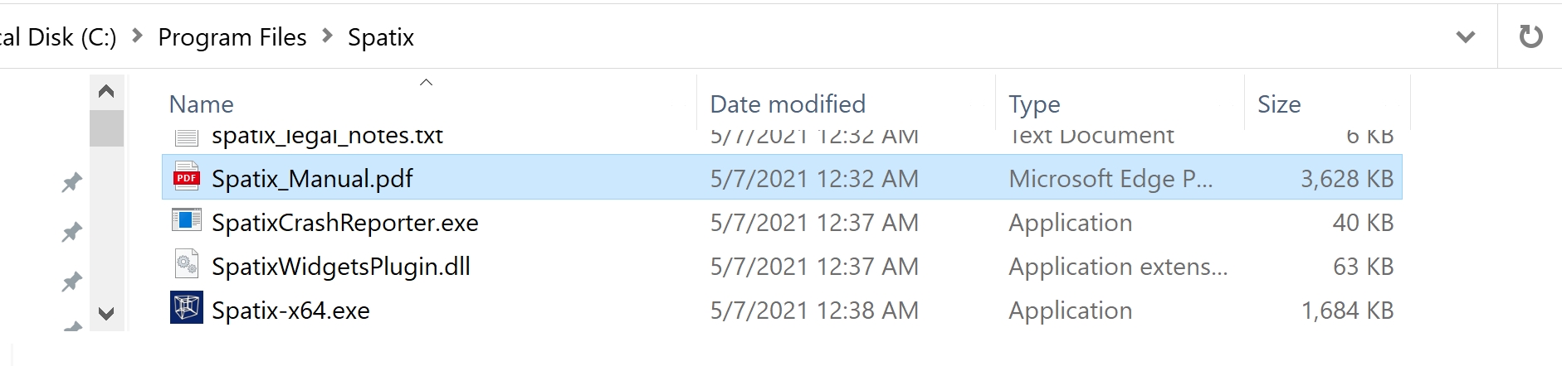This screenshot has height=366, width=1562.
Task: Click the Spatix_Manual.pdf PDF icon
Action: pyautogui.click(x=187, y=178)
